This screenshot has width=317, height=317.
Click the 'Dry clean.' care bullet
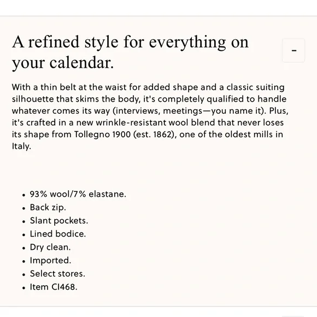click(50, 247)
